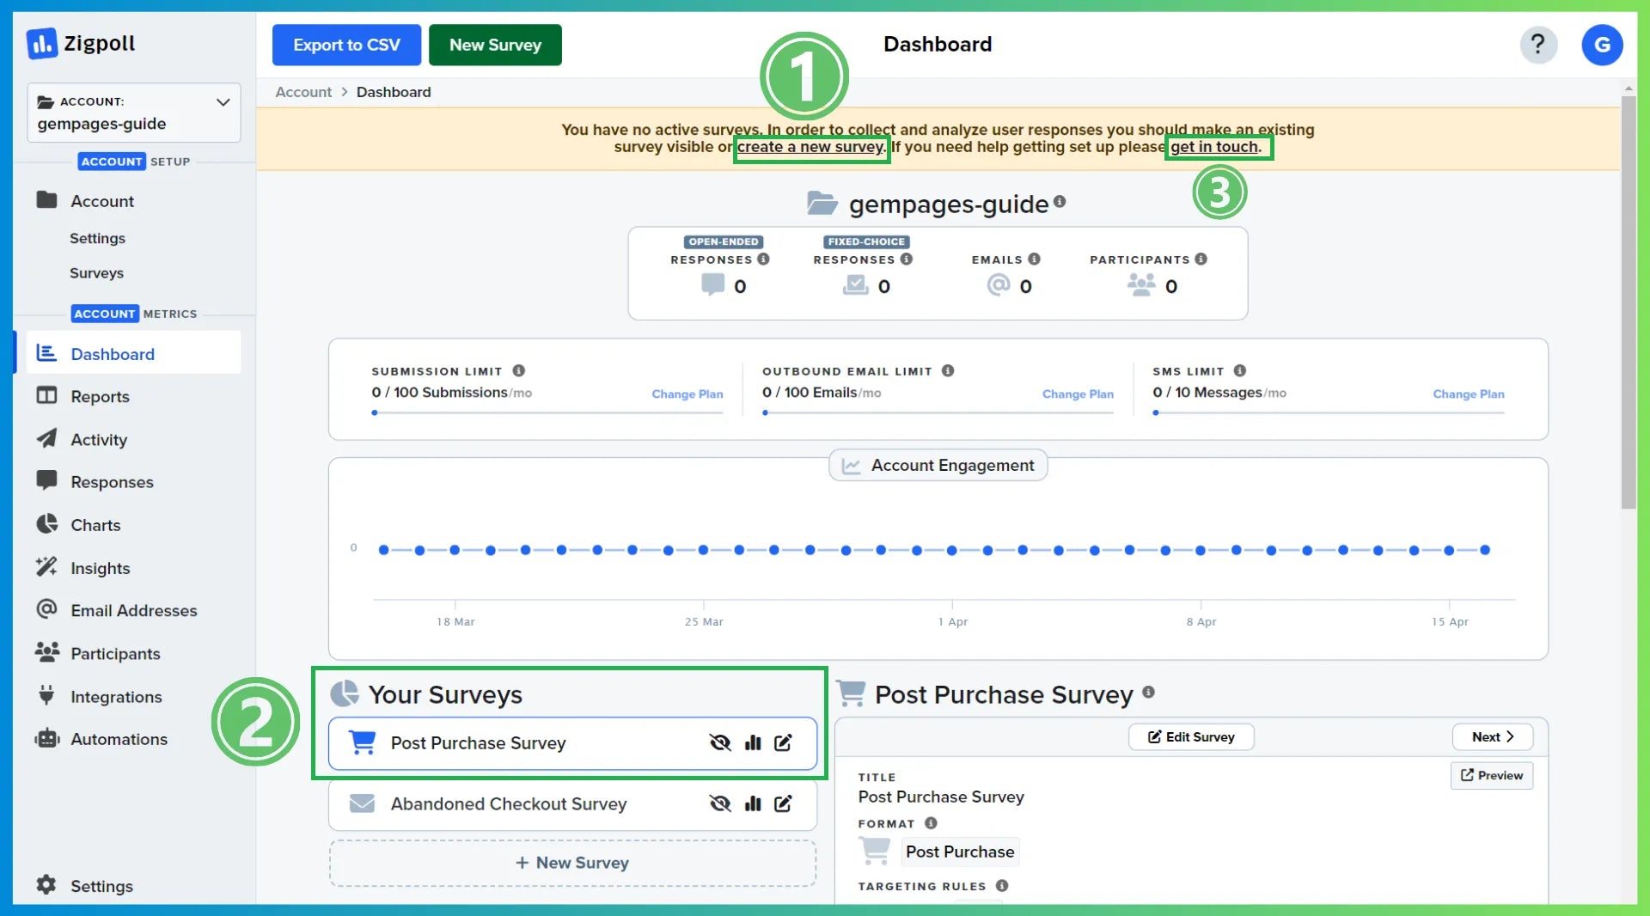
Task: Open the help question mark icon
Action: pos(1538,45)
